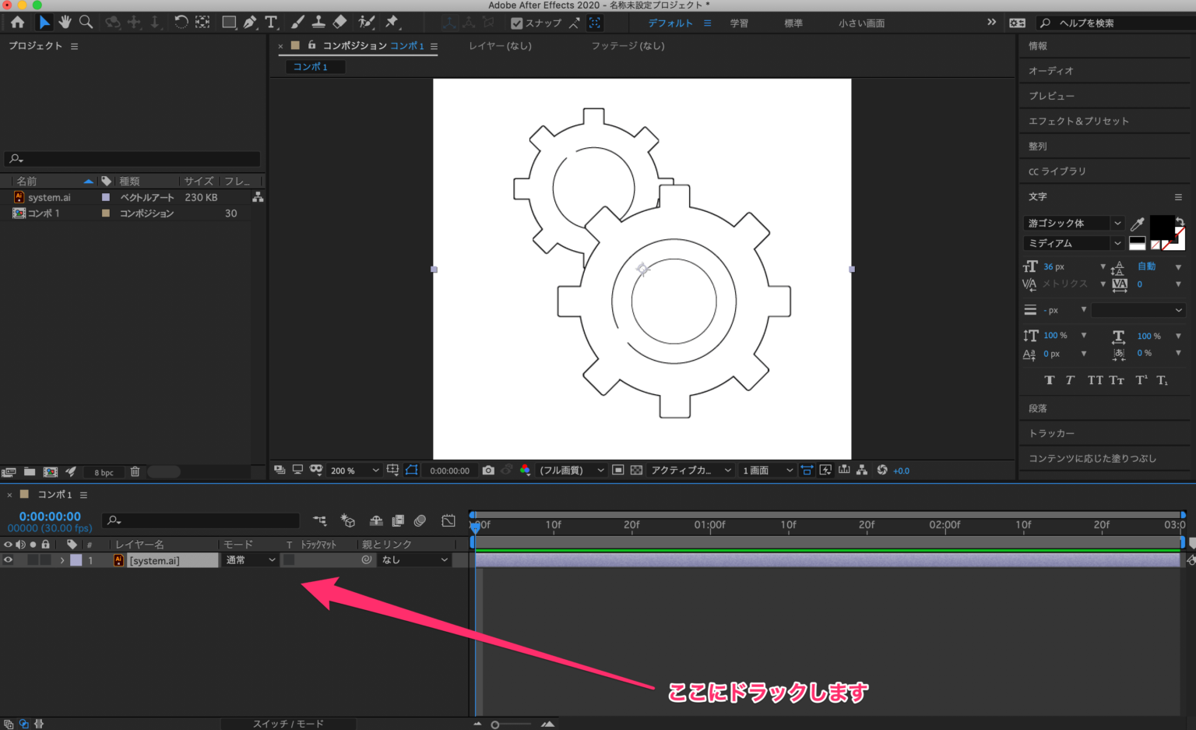This screenshot has width=1196, height=730.
Task: Hide the system.ai layer with the eye toggle
Action: coord(8,559)
